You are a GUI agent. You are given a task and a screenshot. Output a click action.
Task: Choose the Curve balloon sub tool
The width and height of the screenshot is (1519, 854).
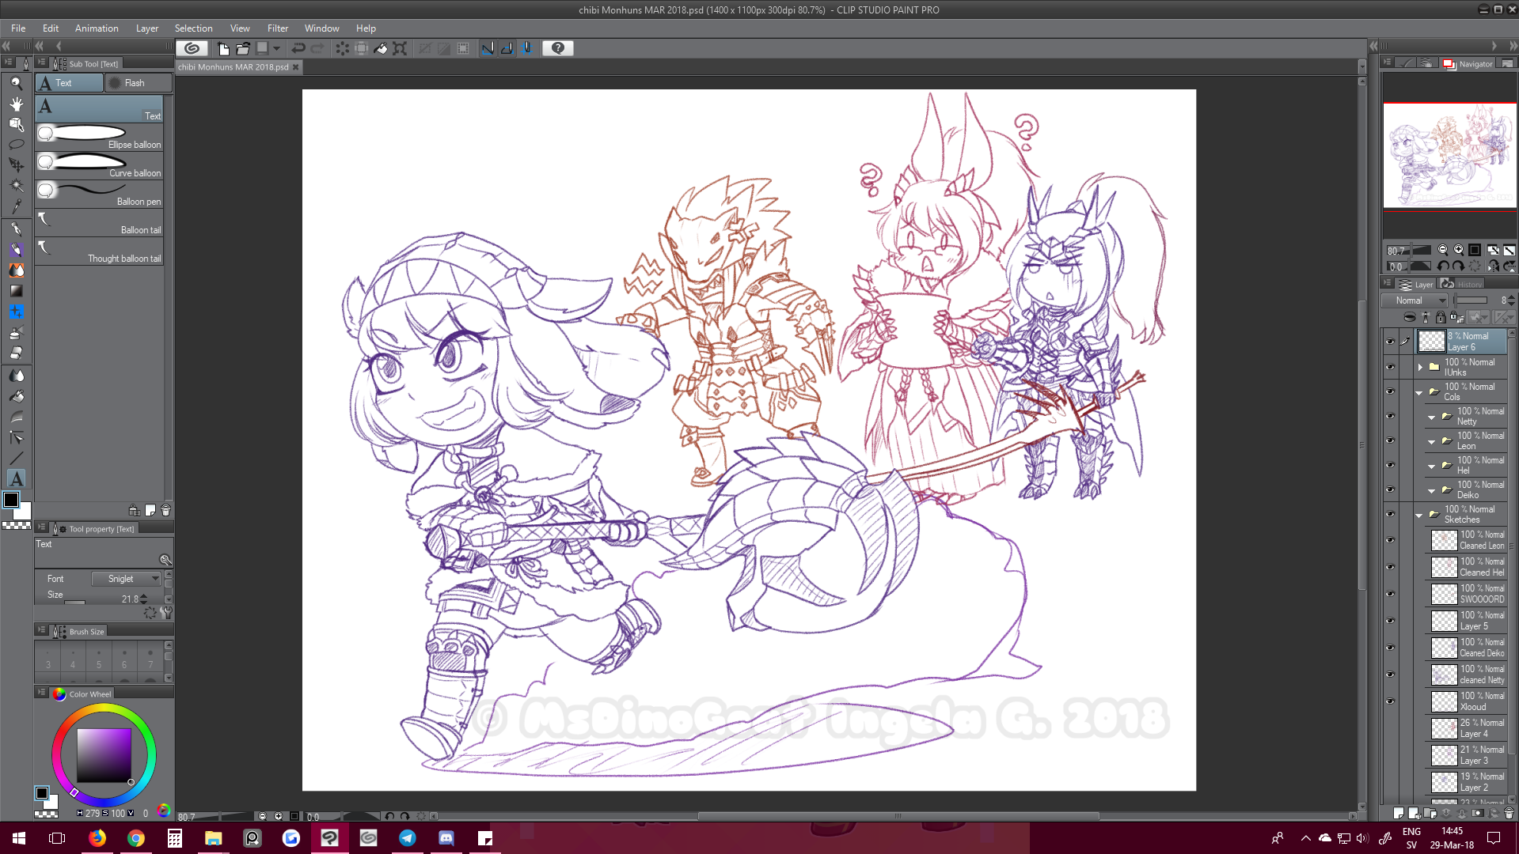point(100,166)
